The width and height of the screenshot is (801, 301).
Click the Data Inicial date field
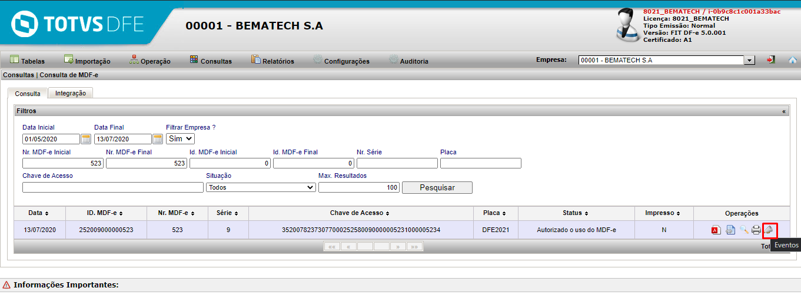click(x=51, y=139)
